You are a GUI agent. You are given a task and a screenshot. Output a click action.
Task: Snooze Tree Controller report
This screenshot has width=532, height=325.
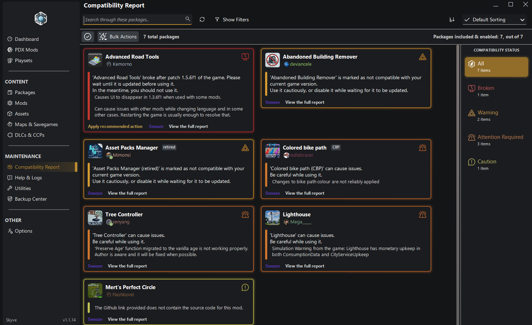pos(95,266)
